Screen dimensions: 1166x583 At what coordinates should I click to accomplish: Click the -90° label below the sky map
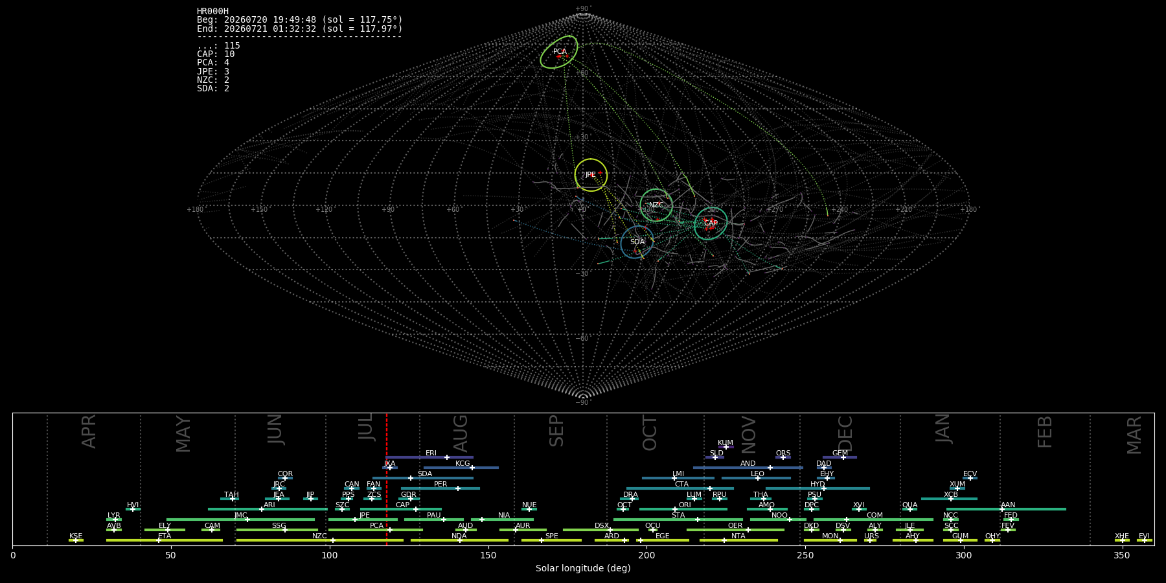tap(583, 402)
